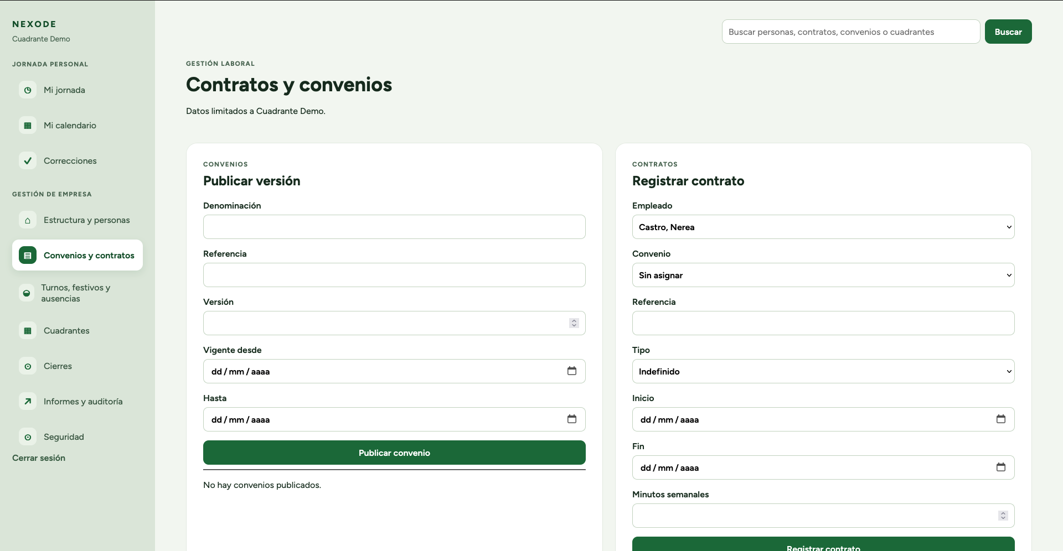Click the Fin date field
This screenshot has width=1063, height=551.
(x=823, y=467)
